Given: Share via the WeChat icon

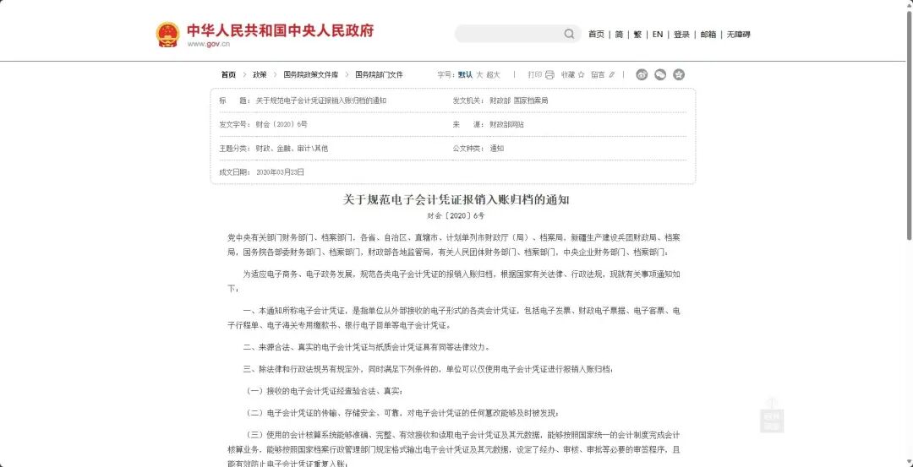Looking at the screenshot, I should [660, 74].
